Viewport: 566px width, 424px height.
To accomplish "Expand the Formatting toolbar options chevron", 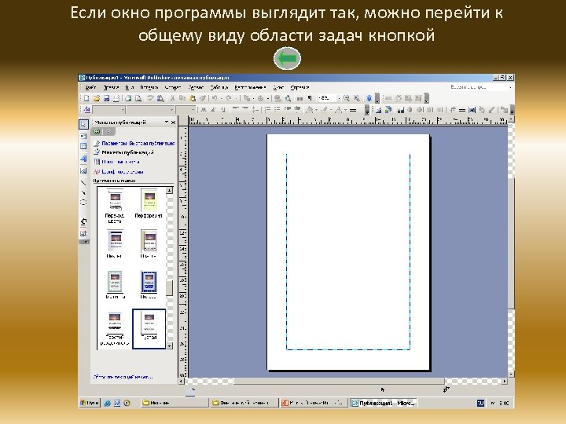I will (x=367, y=110).
